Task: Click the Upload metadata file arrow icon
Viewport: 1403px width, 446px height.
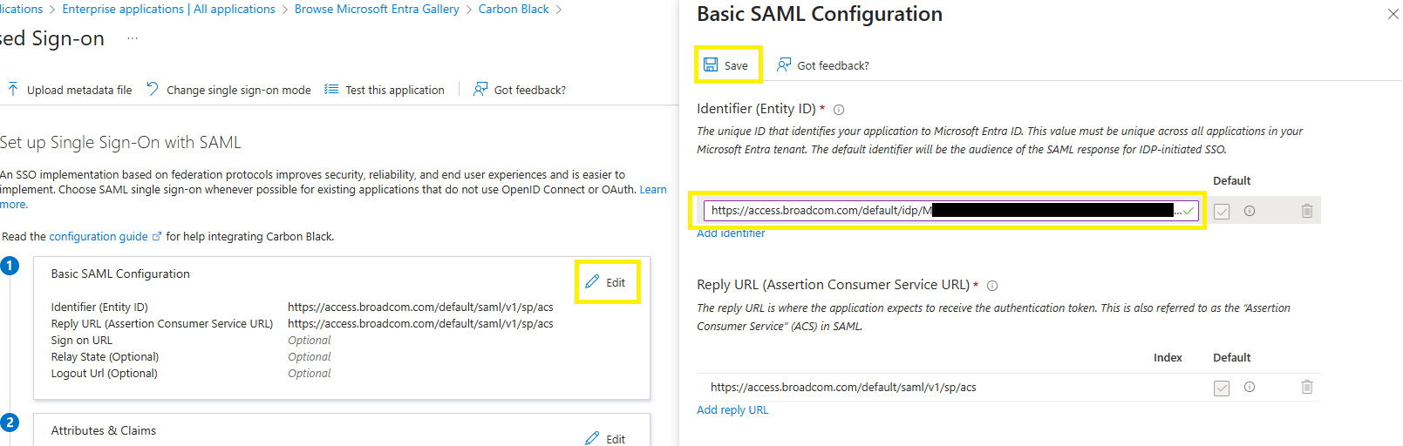Action: click(13, 89)
